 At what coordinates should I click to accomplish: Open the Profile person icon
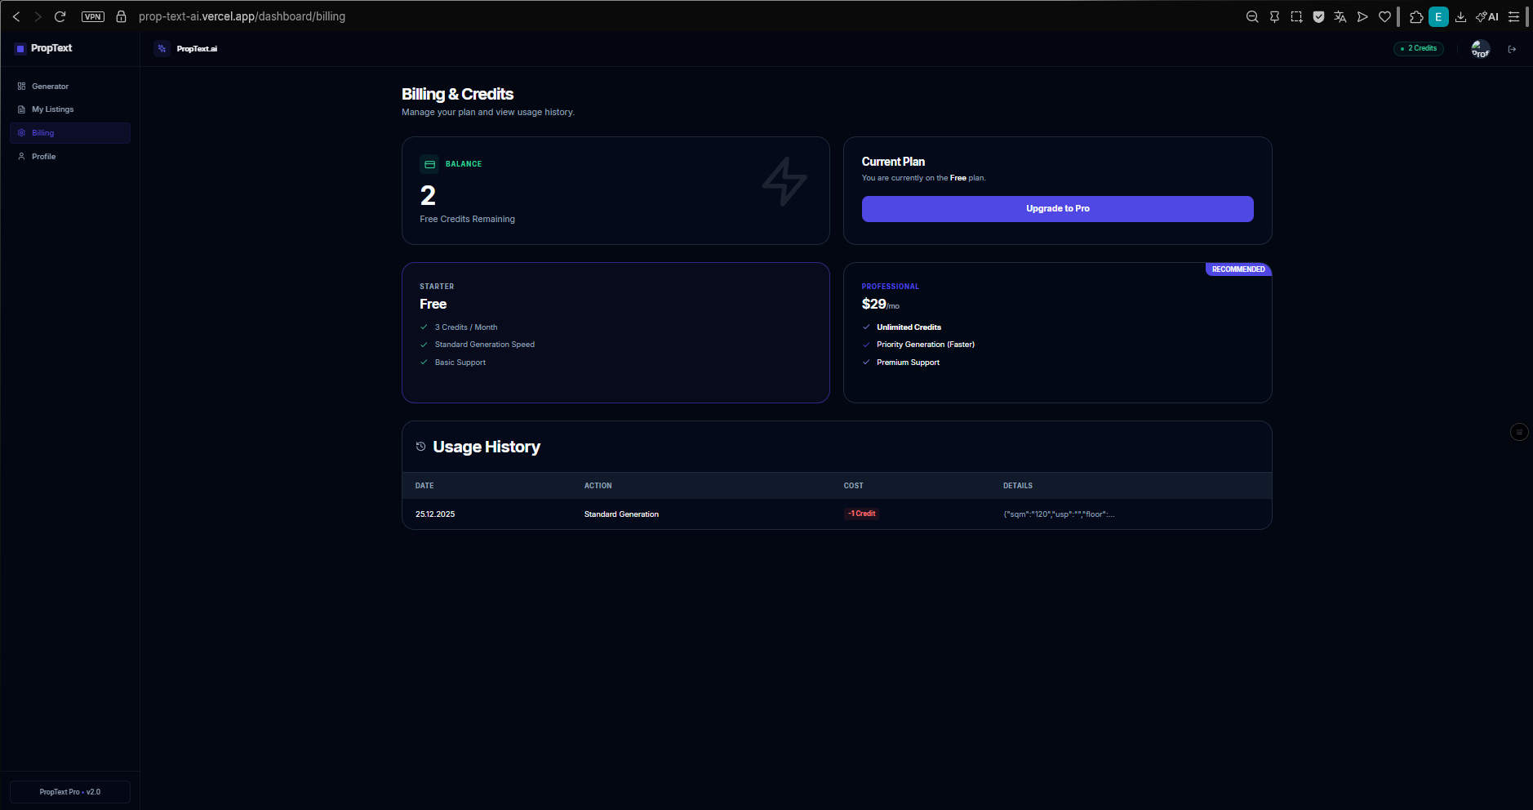22,156
